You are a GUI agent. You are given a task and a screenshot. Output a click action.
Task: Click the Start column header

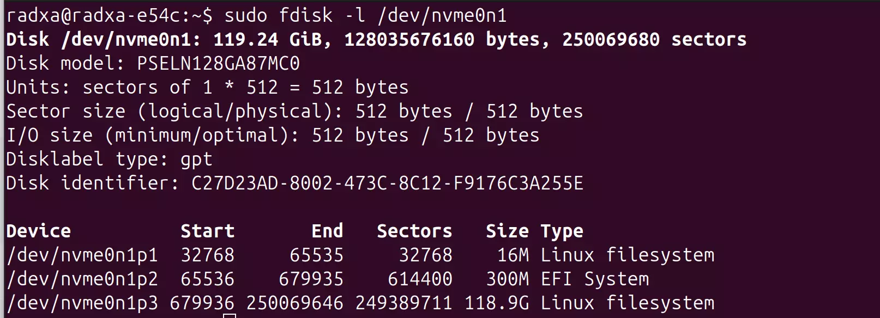coord(208,231)
